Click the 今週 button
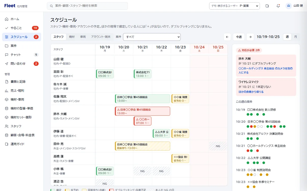The height and width of the screenshot is (191, 307). coord(239,37)
